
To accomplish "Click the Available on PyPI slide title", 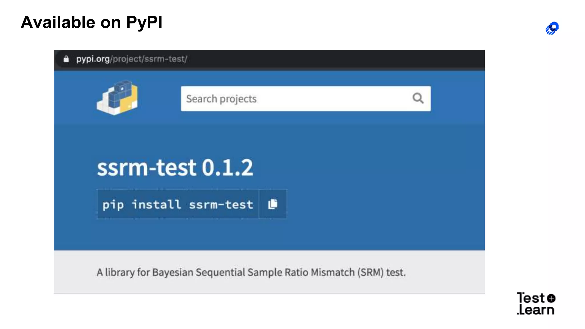I will click(91, 22).
